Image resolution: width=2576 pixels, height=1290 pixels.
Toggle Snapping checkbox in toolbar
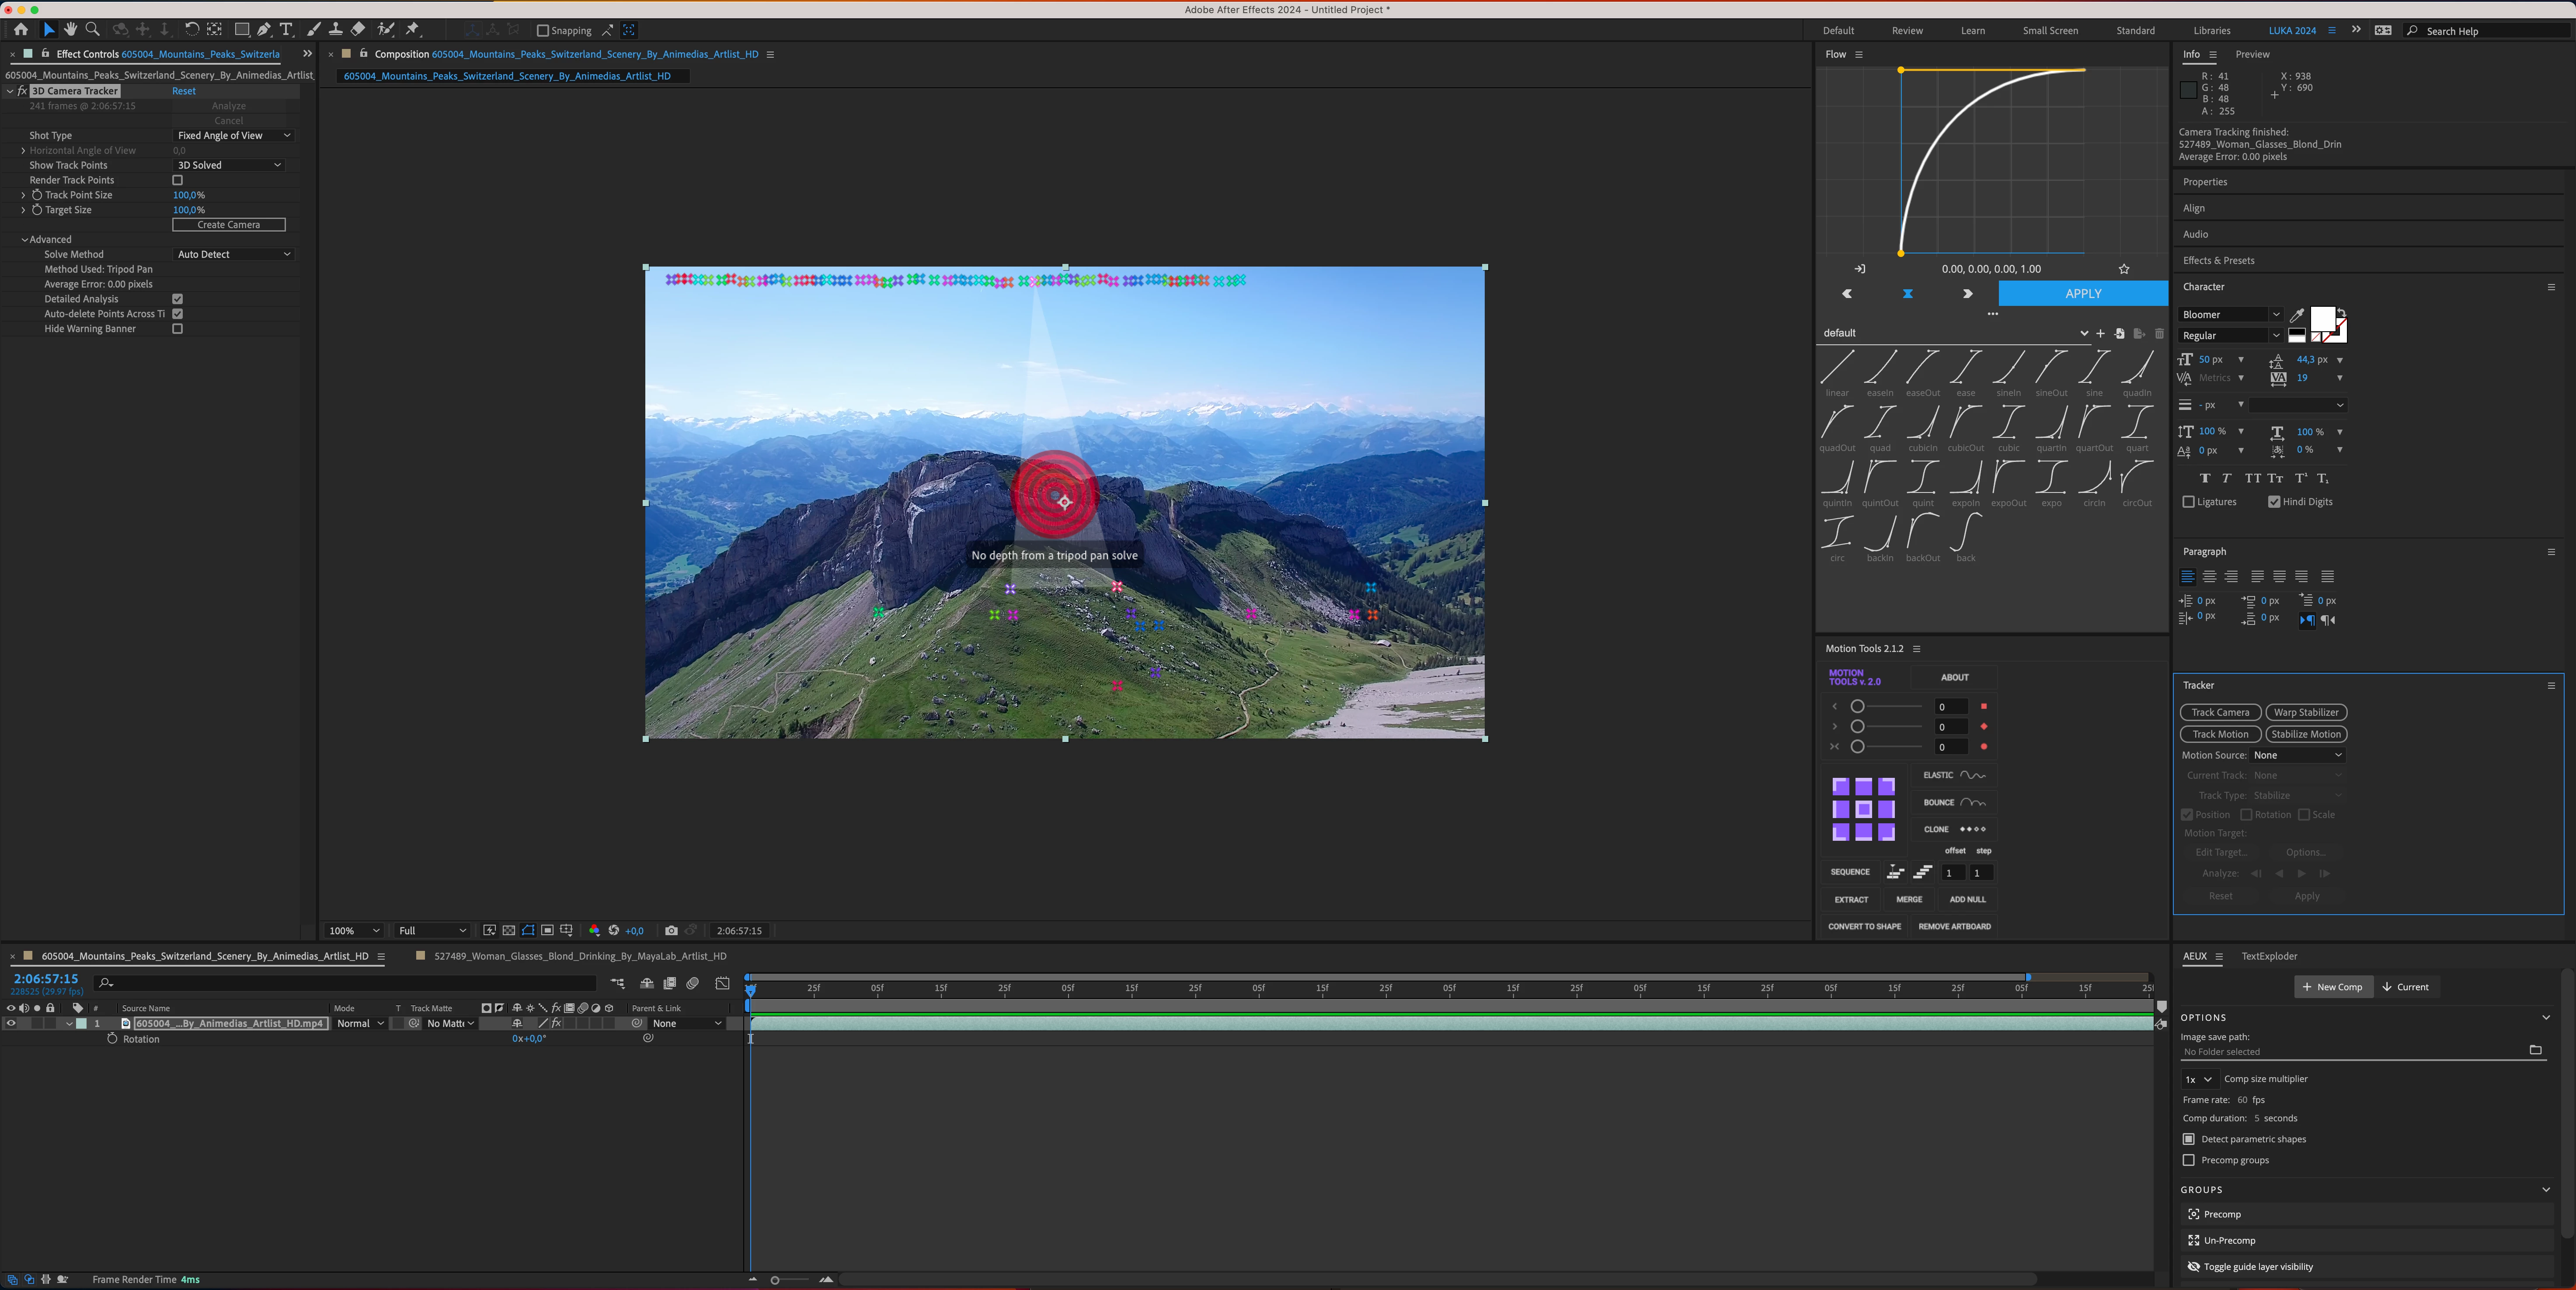(x=543, y=31)
